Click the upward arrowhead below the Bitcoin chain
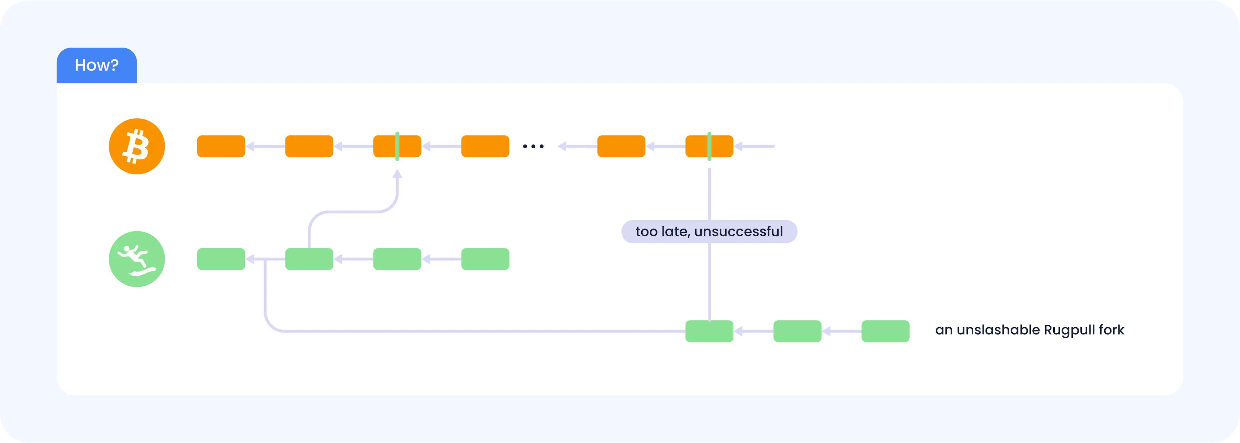Image resolution: width=1240 pixels, height=443 pixels. (397, 174)
